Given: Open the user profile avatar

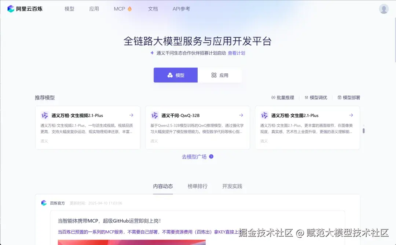Looking at the screenshot, I should (384, 8).
